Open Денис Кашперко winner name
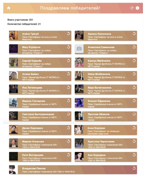This screenshot has width=146, height=181. pos(33,128)
